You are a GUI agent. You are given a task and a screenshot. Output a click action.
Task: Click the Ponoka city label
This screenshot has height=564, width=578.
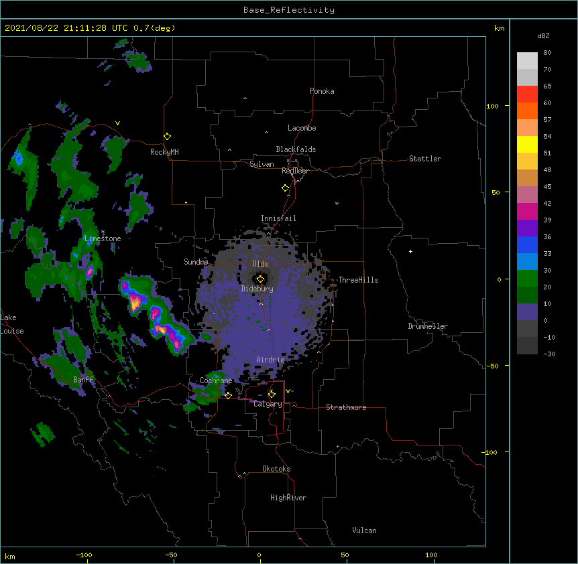tap(322, 91)
